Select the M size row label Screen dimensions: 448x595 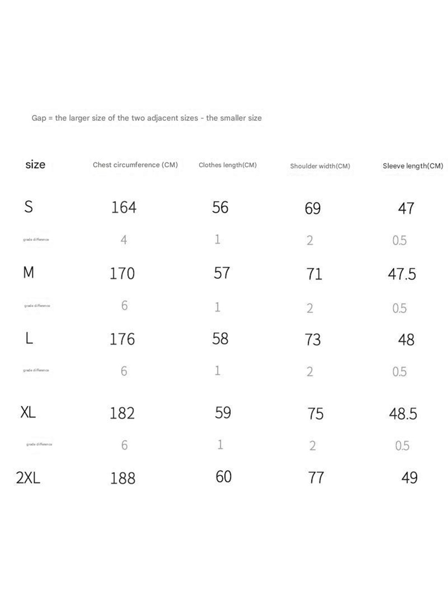click(x=29, y=272)
